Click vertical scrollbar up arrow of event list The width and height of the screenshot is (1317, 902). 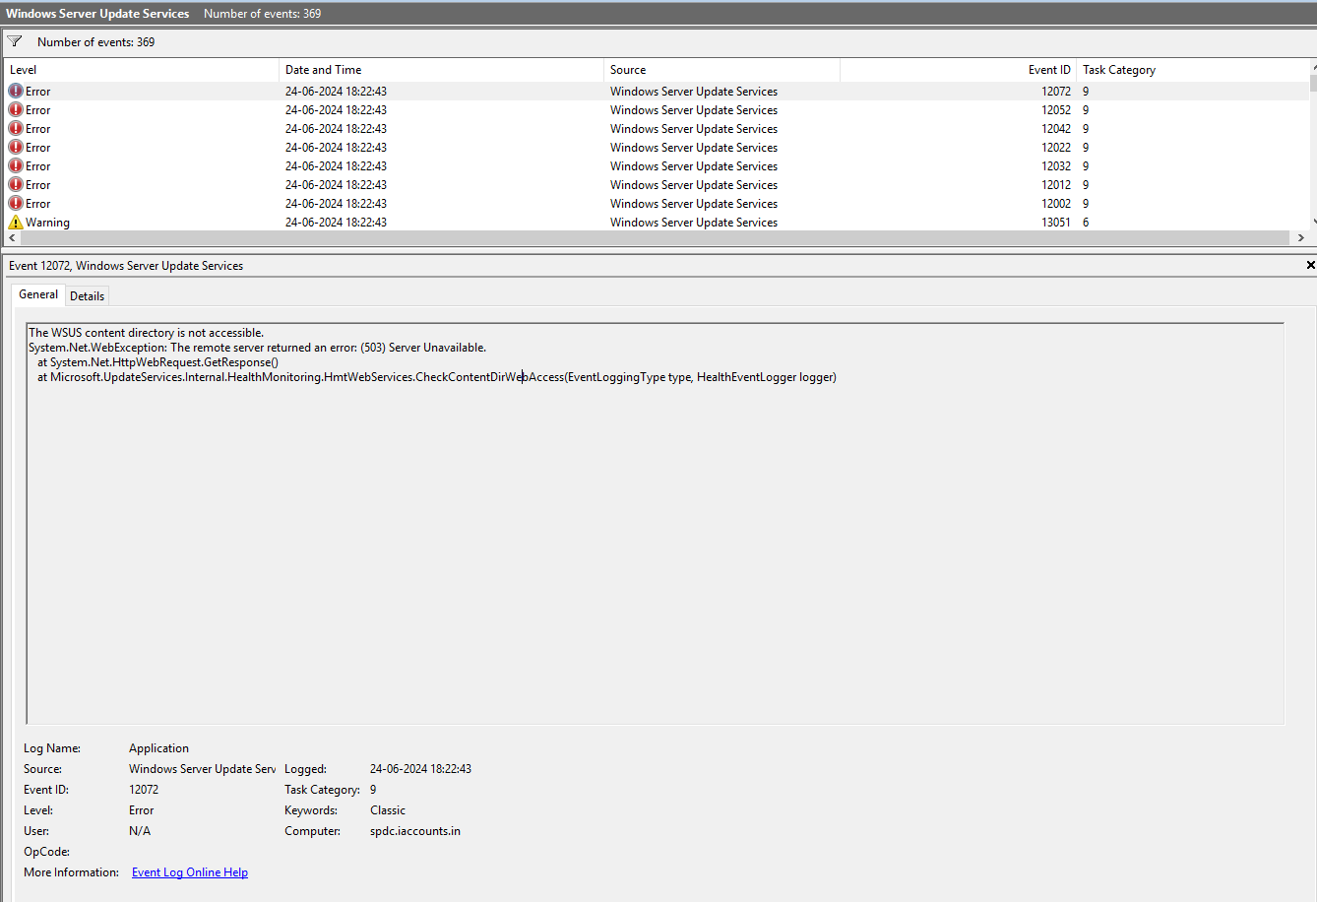(x=1314, y=67)
